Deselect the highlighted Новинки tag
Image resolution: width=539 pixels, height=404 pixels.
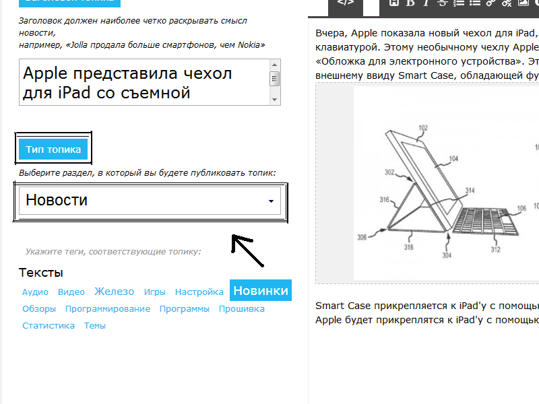[261, 290]
